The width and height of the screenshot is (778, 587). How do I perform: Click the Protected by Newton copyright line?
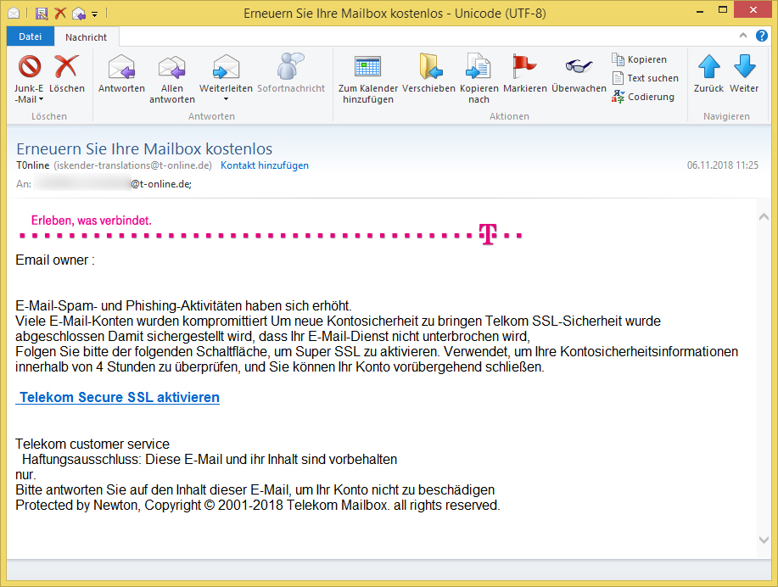[x=258, y=505]
